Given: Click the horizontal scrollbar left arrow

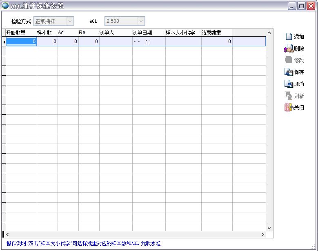Looking at the screenshot, I should [x=8, y=235].
